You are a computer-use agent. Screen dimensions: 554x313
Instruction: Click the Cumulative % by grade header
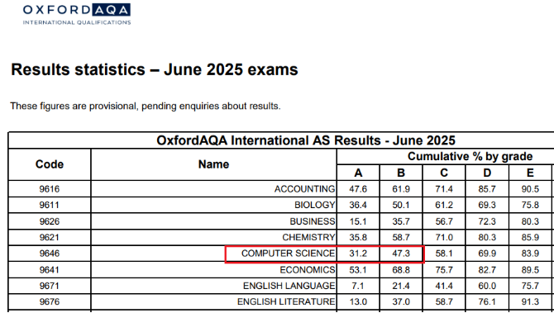click(x=470, y=156)
